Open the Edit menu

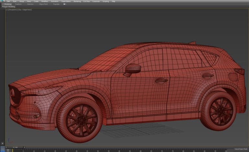[x=8, y=1]
